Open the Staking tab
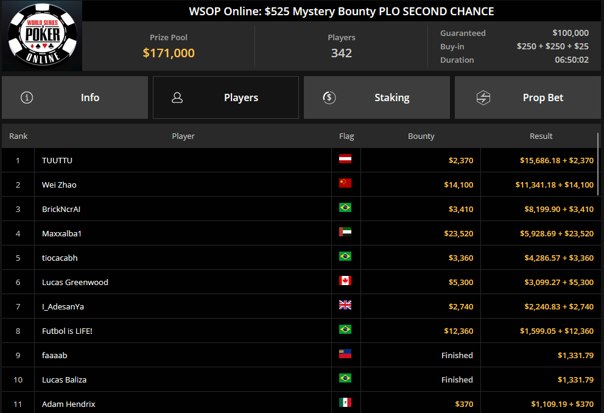Image resolution: width=604 pixels, height=413 pixels. 377,97
